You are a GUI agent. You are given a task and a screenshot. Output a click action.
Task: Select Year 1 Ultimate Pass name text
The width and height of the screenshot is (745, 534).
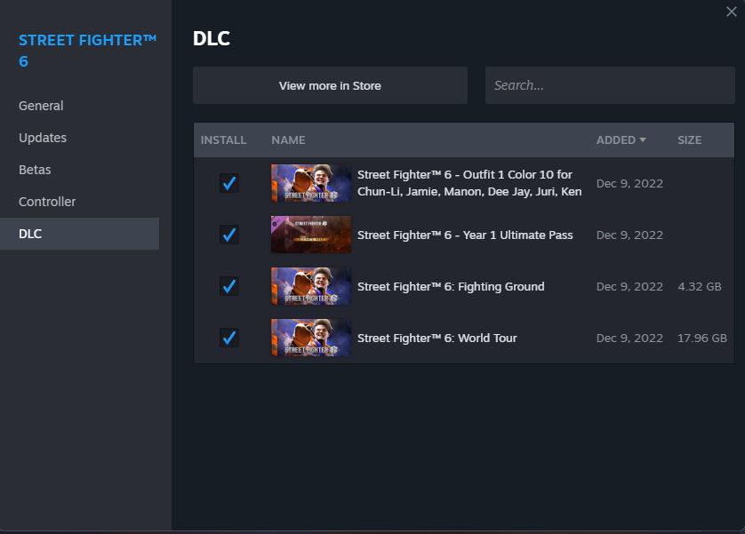click(465, 235)
